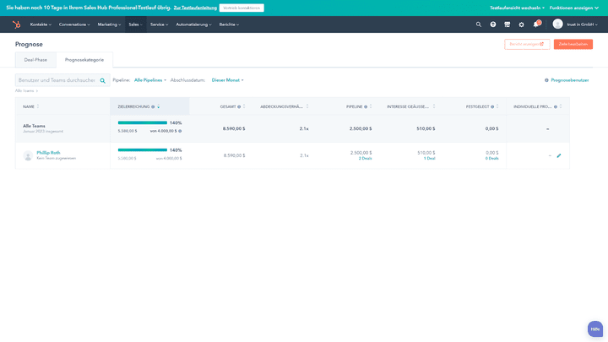Image resolution: width=608 pixels, height=342 pixels.
Task: Open settings gear icon
Action: point(521,24)
